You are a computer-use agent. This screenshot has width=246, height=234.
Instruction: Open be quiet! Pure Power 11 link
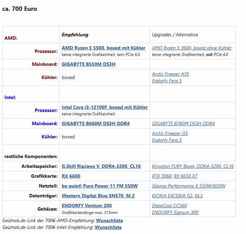[x=100, y=186]
